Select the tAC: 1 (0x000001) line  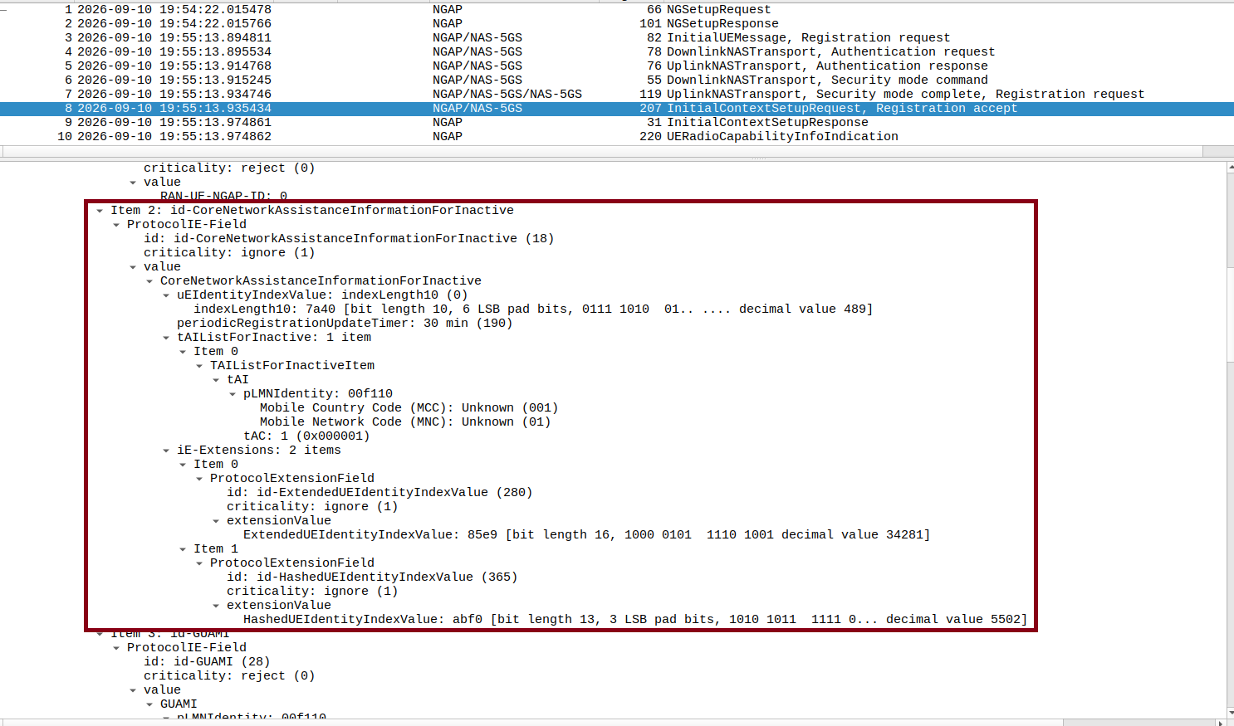[x=306, y=436]
